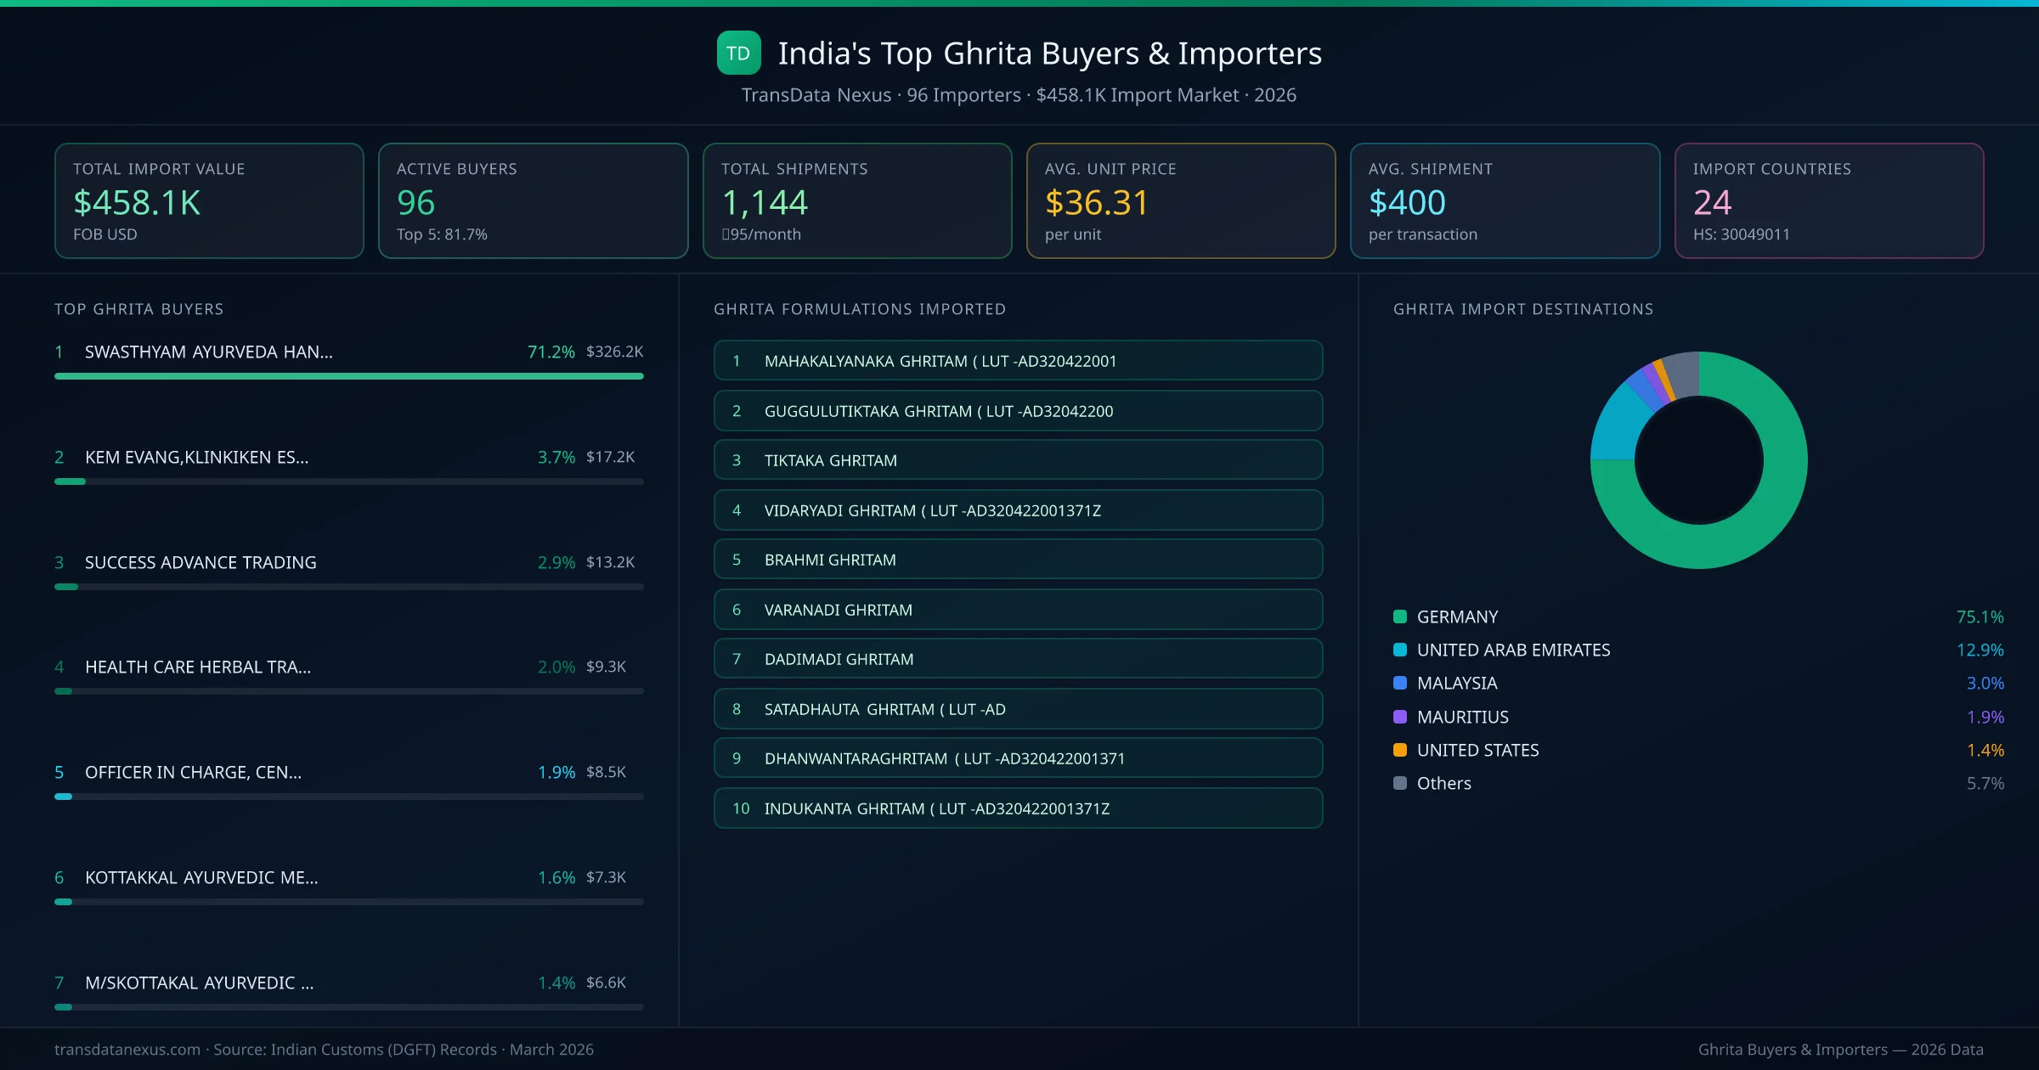Open the transdatanexus.com link
The width and height of the screenshot is (2039, 1070).
pos(126,1050)
